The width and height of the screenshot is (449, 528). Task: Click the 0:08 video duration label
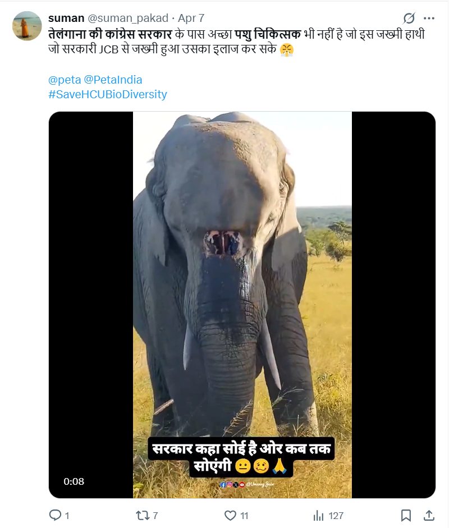(x=74, y=481)
